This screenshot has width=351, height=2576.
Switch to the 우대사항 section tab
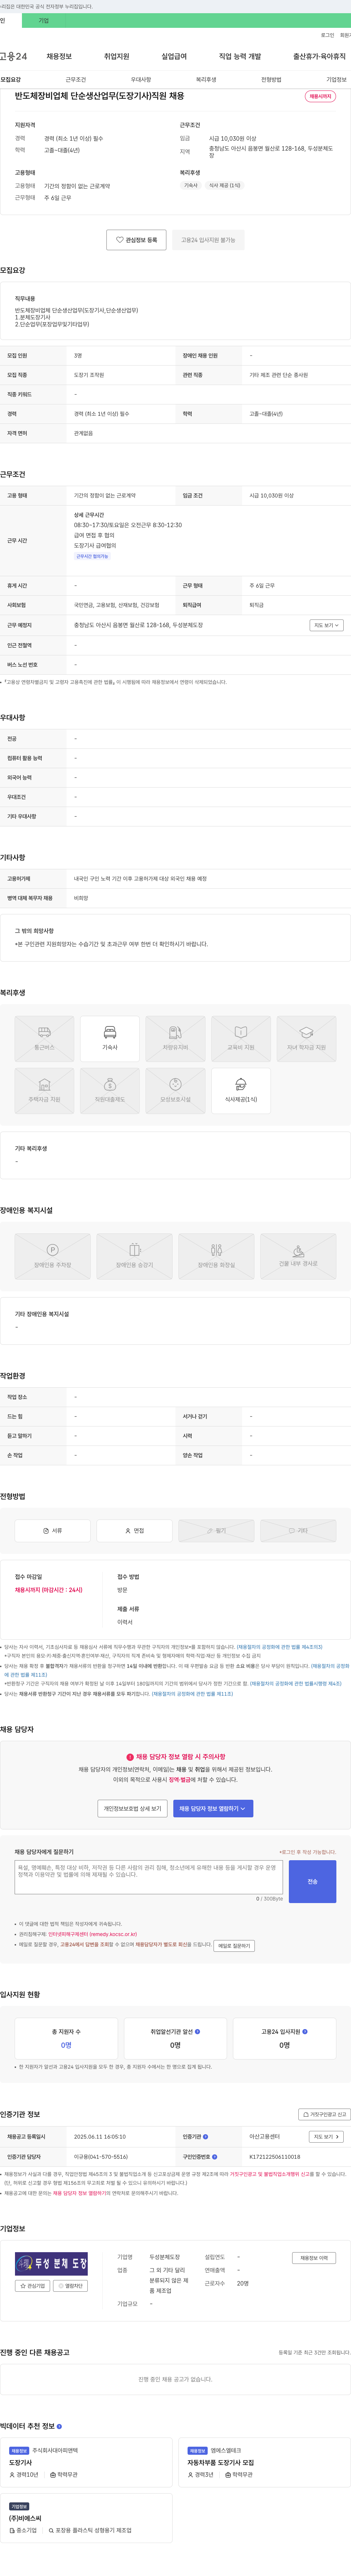[x=141, y=79]
